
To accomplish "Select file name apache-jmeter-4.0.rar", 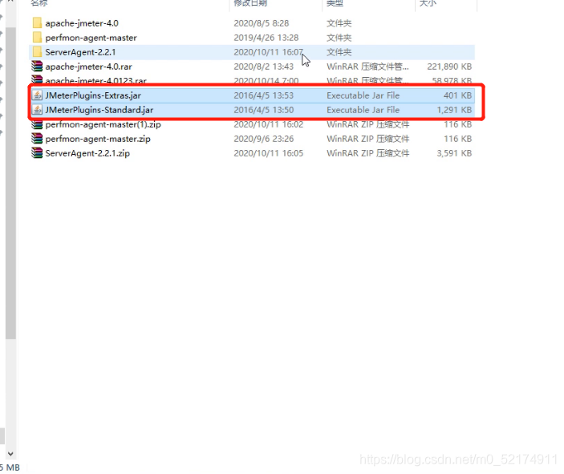I will click(x=88, y=67).
